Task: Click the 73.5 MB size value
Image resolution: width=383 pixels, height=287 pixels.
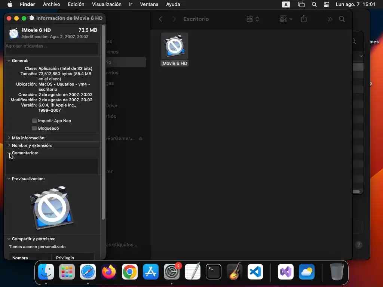Action: (x=88, y=30)
